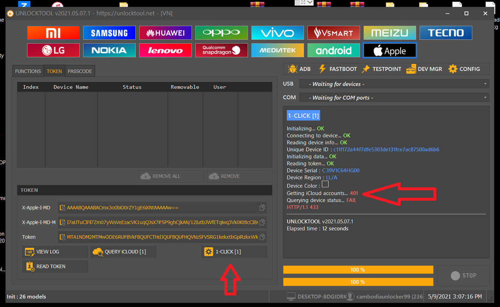
Task: Select the LG brand tile
Action: click(x=53, y=50)
